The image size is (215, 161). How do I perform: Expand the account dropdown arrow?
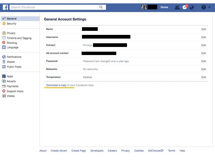pos(209,7)
